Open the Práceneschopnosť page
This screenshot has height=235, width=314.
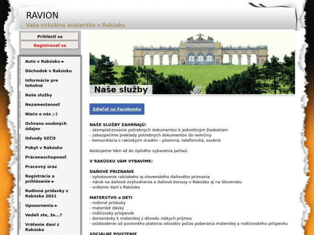tap(46, 157)
